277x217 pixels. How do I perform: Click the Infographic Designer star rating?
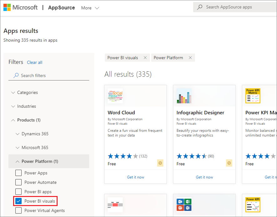pyautogui.click(x=192, y=156)
